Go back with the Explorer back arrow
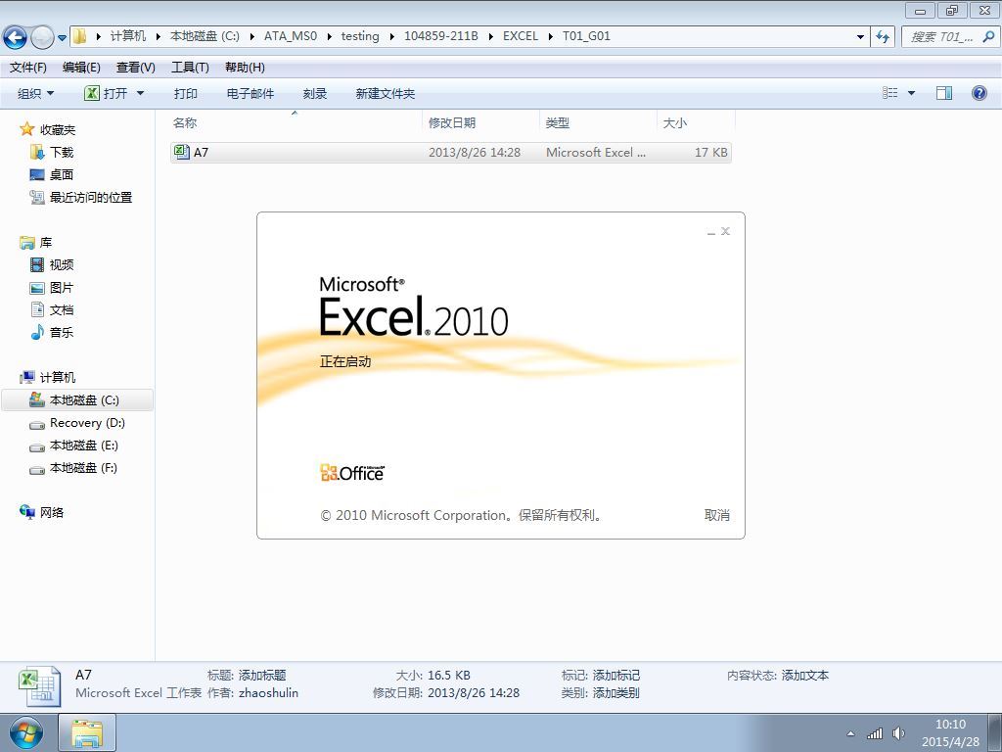Viewport: 1002px width, 752px height. 16,37
